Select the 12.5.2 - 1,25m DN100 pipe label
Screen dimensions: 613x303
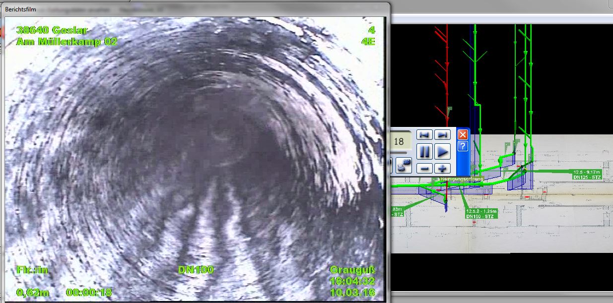(480, 213)
